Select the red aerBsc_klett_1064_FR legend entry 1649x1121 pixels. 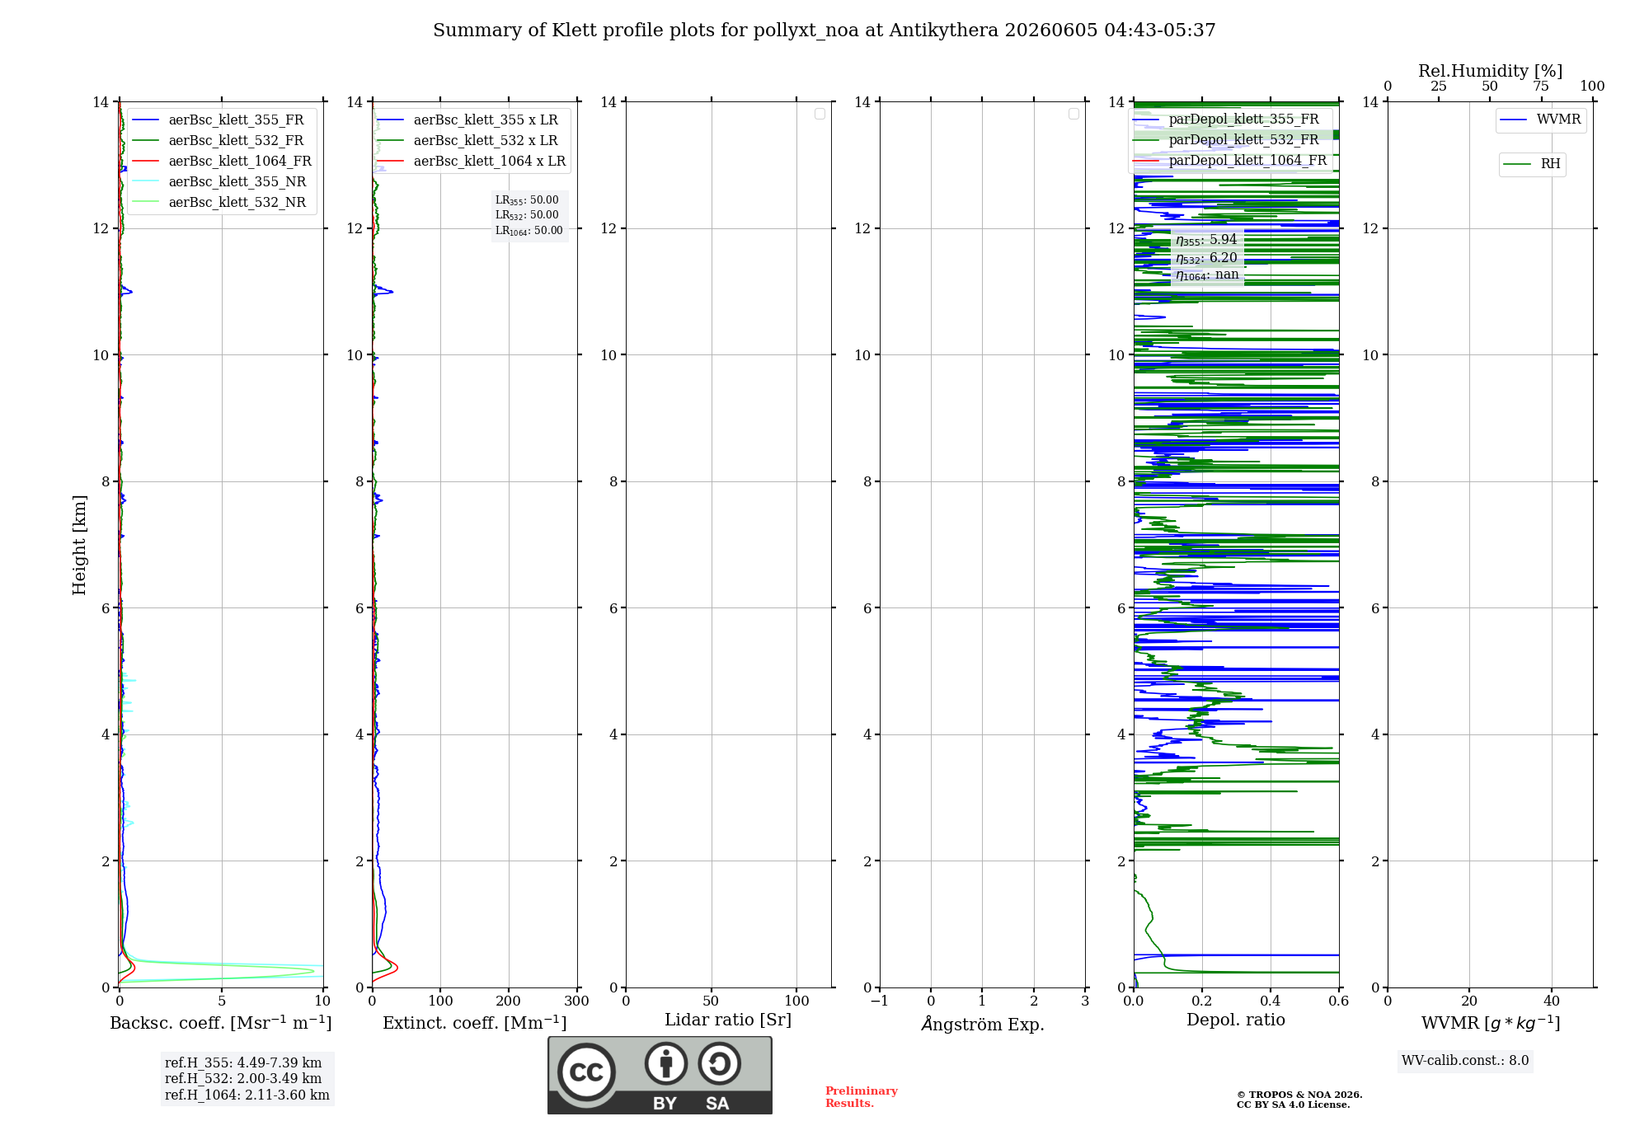tap(221, 161)
